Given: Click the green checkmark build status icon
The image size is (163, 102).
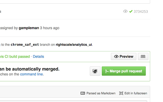Looking at the screenshot, I should point(131,11).
